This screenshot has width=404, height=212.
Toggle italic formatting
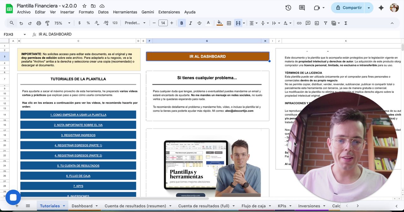pyautogui.click(x=190, y=23)
